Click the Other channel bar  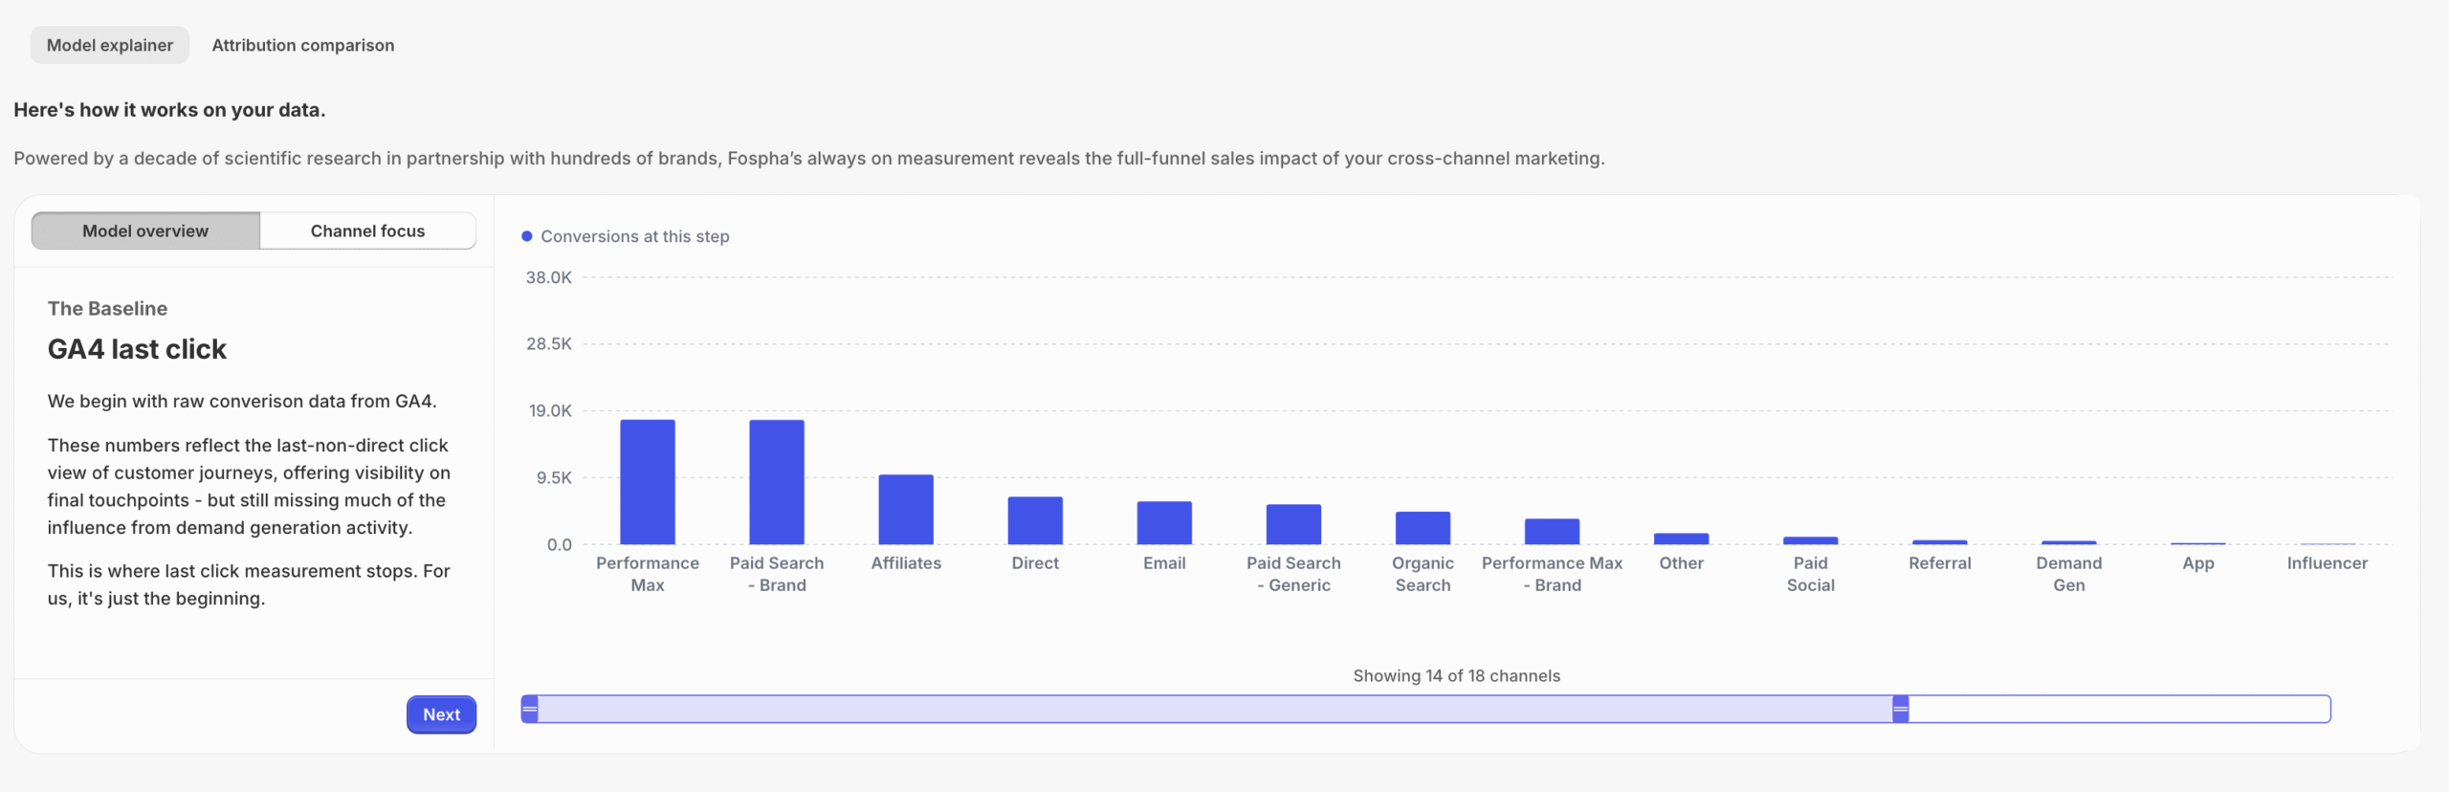(1681, 539)
